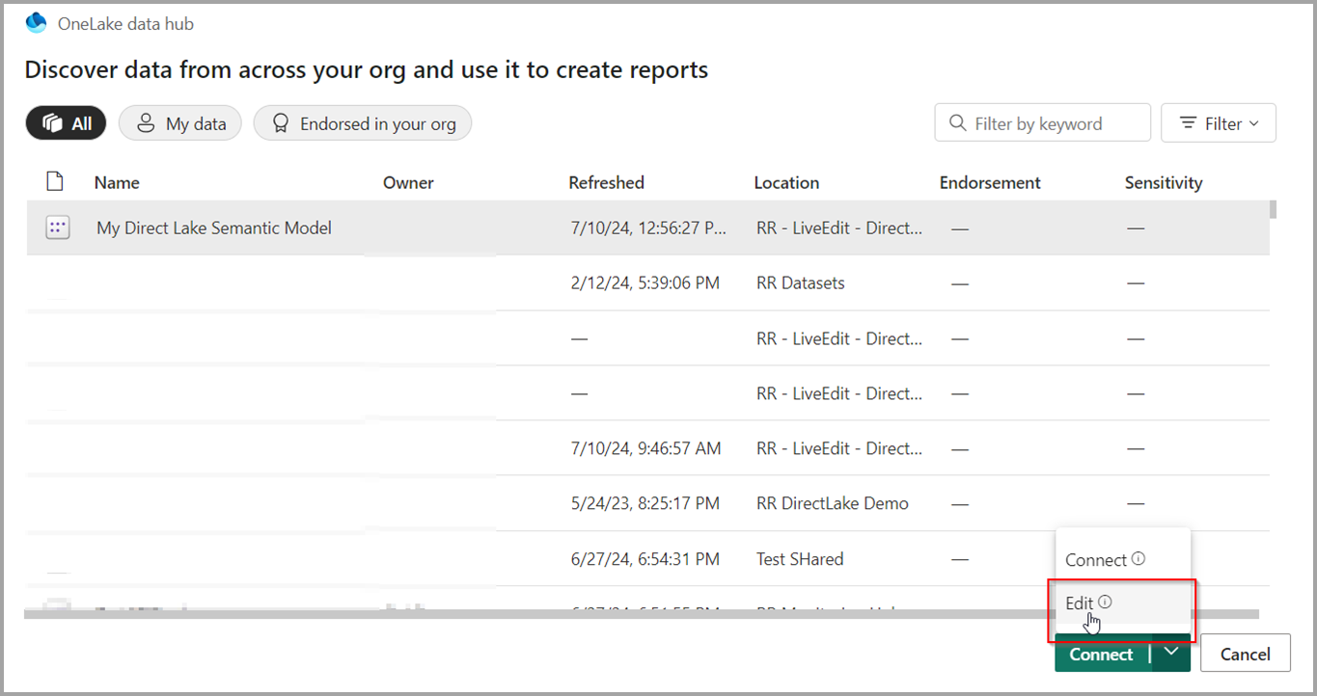Click the refreshed time 2/12/24, 5:39:06 PM
The image size is (1317, 696).
[645, 283]
